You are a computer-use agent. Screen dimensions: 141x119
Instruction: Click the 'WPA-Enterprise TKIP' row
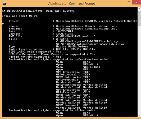click(73, 72)
